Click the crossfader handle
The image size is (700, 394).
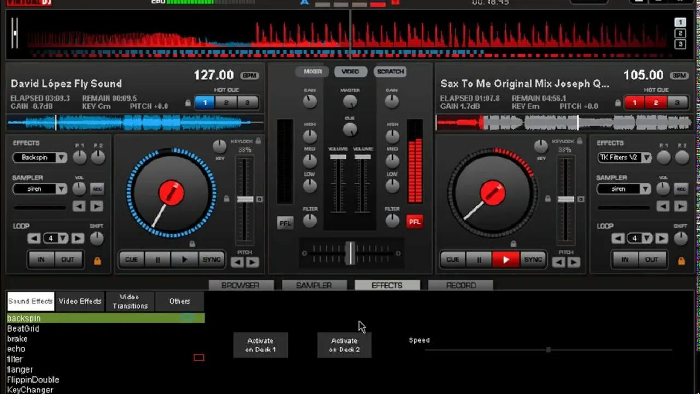point(350,253)
